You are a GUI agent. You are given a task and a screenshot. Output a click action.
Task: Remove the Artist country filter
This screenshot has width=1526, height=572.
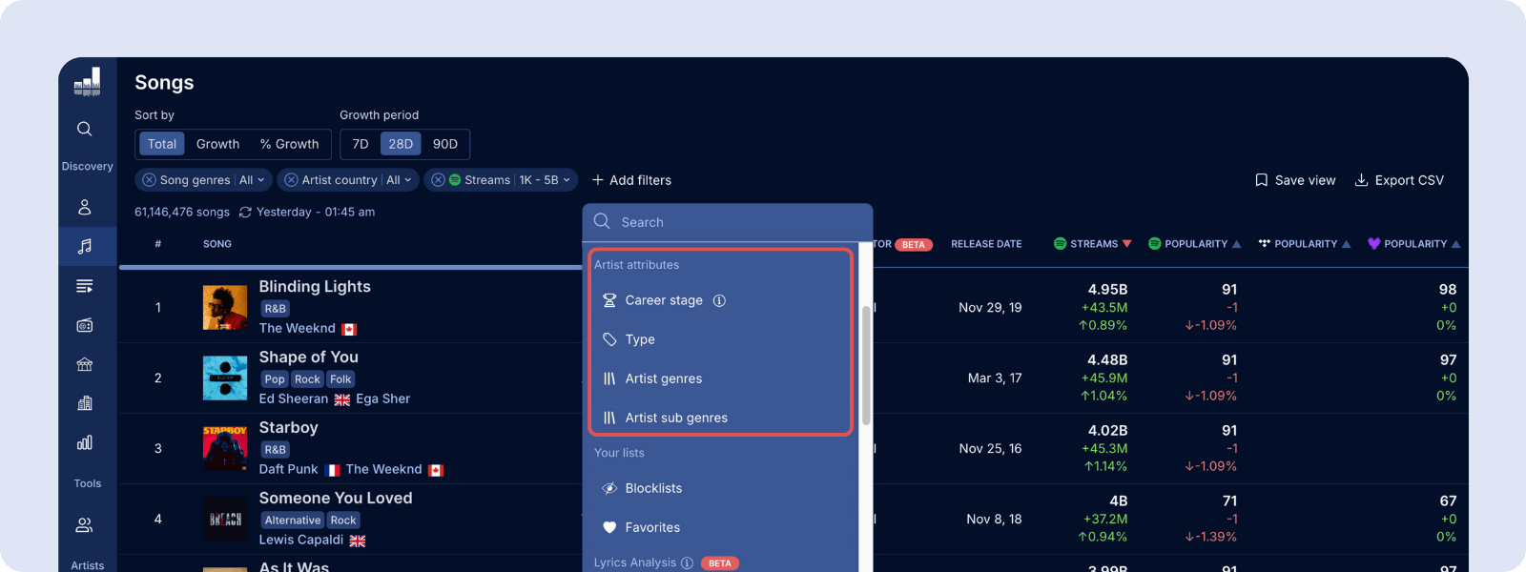point(292,180)
